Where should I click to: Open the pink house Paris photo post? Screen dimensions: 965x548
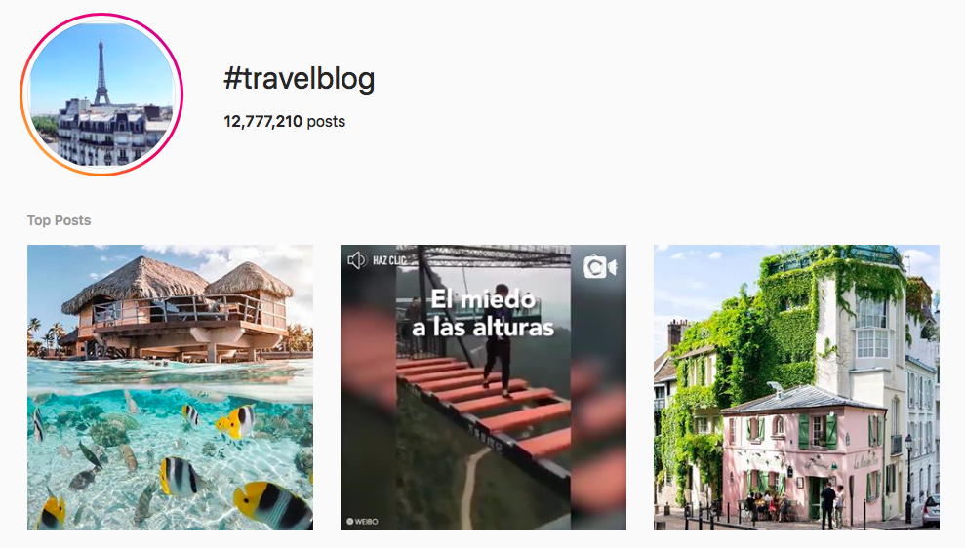[796, 387]
